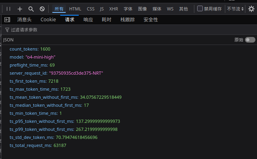This screenshot has width=257, height=159.
Task: Toggle the request list sidebar icon
Action: (x=7, y=20)
